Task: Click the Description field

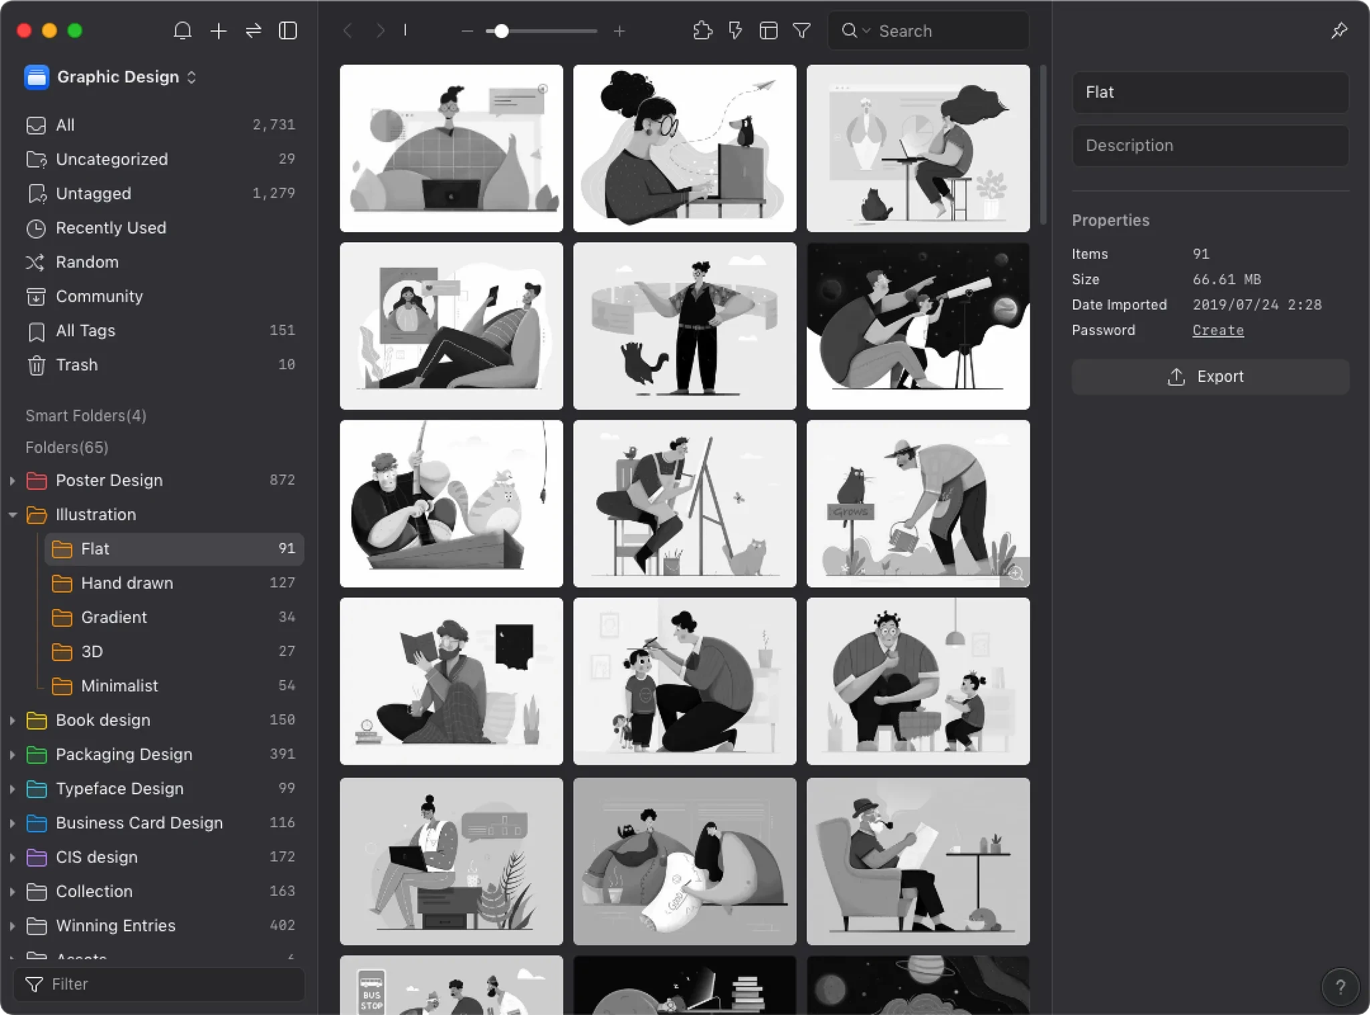Action: pos(1210,145)
